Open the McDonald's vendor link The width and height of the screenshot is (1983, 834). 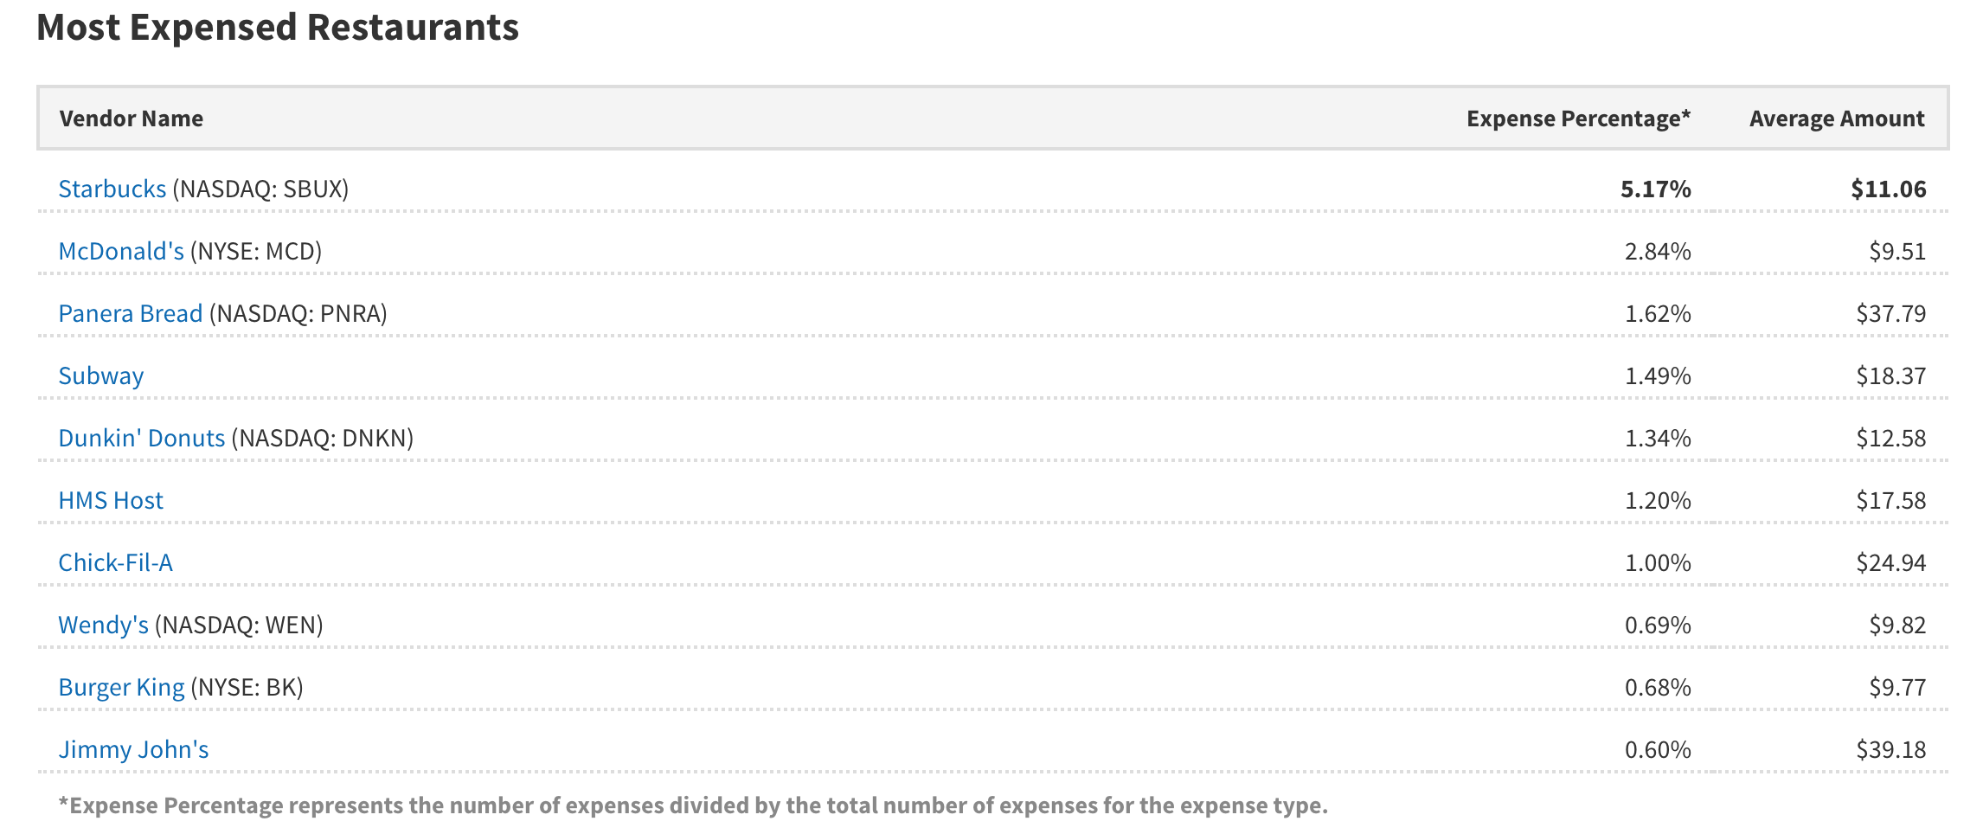[x=121, y=251]
